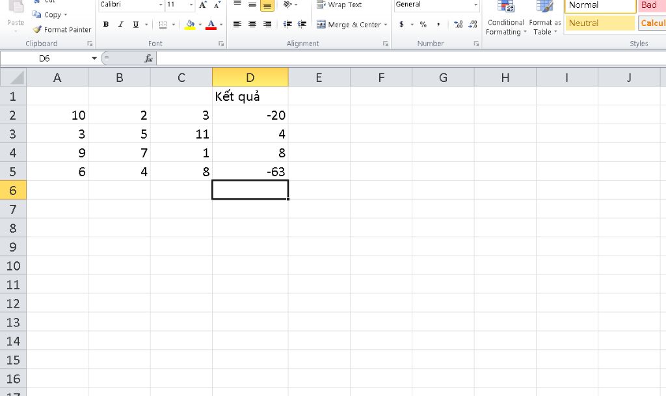Select column D header
The image size is (666, 396).
(x=250, y=77)
